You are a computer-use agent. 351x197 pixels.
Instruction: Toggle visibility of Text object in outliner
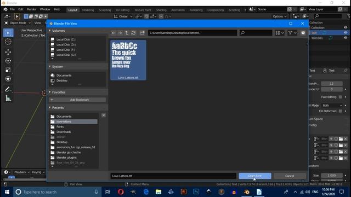click(x=346, y=33)
